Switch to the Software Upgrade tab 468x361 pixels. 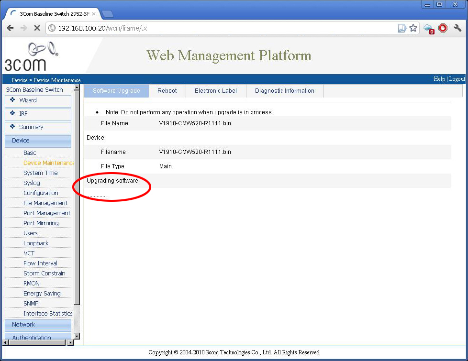116,91
